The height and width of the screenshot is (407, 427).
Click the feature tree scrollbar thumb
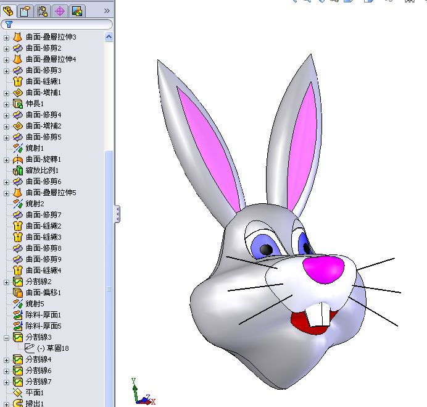(x=109, y=278)
